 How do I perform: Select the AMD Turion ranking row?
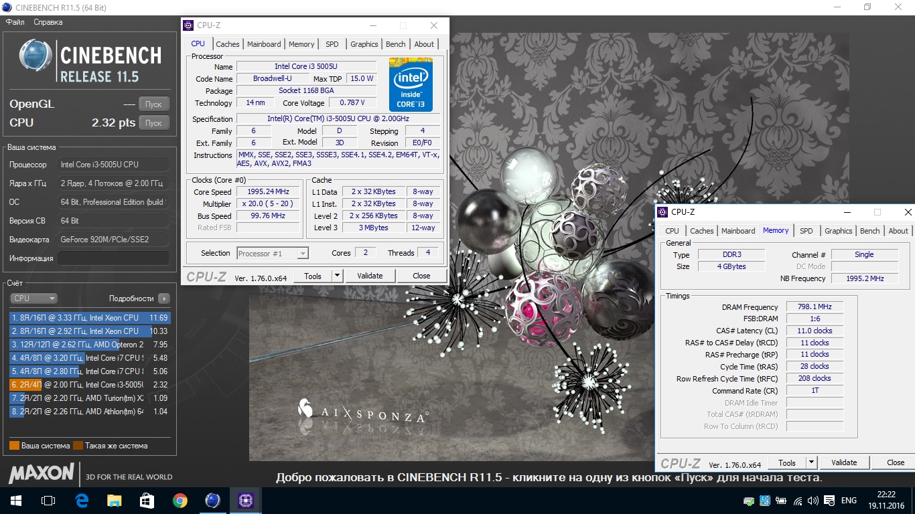point(90,398)
